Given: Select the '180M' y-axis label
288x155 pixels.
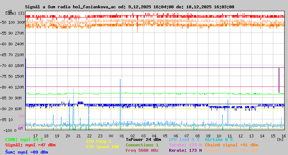Looking at the screenshot, I should [19, 66].
